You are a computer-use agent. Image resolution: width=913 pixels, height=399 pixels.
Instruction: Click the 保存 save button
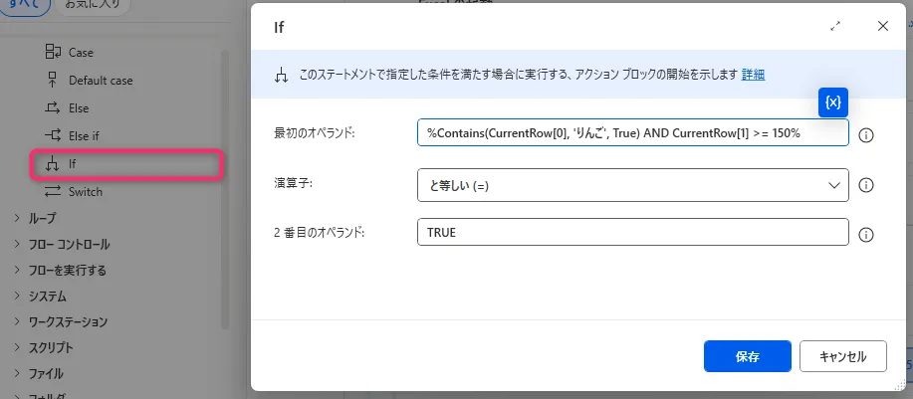[747, 356]
